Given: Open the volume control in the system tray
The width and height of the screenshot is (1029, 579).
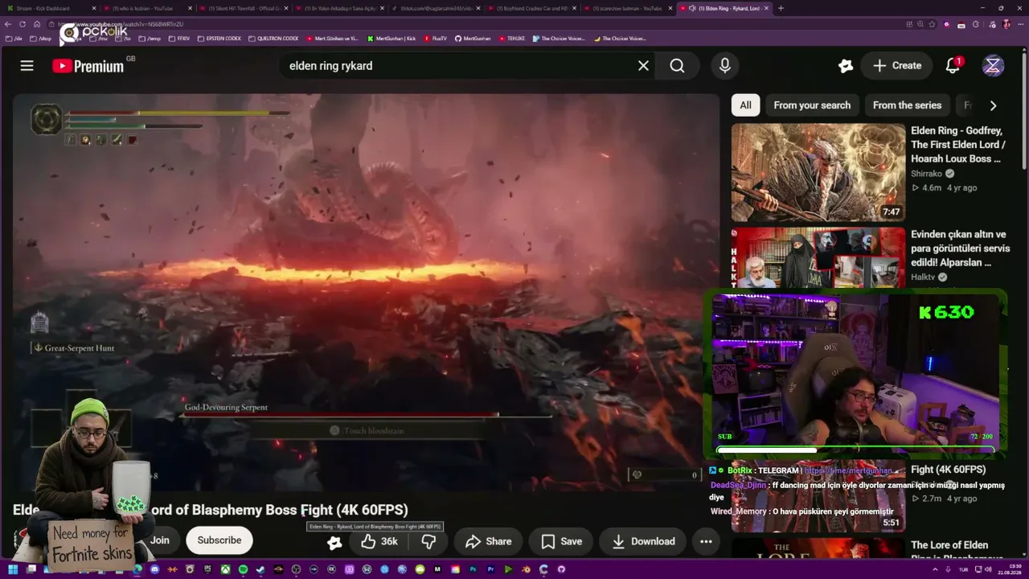Looking at the screenshot, I should pos(988,569).
